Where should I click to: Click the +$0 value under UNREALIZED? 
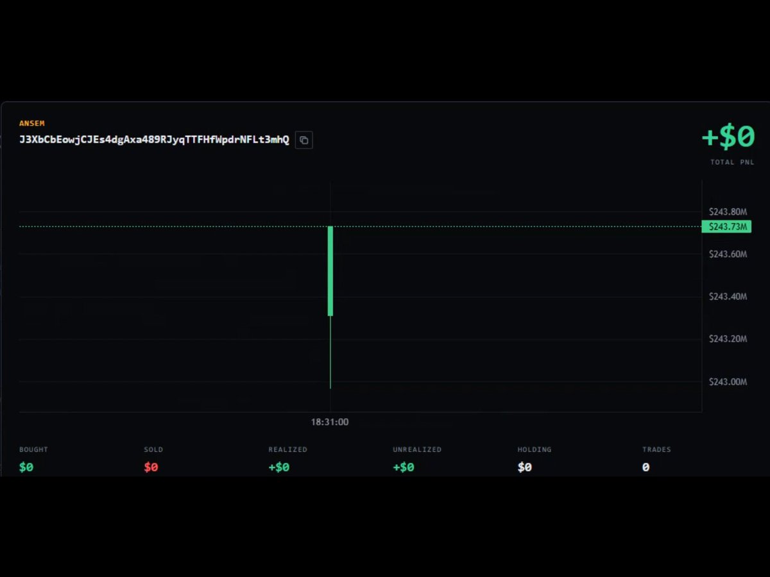404,467
